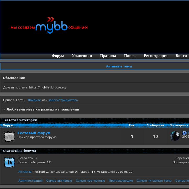Screen dimensions: 189x189
Task: Click the Привет, Гость! greeting text
Action: click(x=14, y=100)
